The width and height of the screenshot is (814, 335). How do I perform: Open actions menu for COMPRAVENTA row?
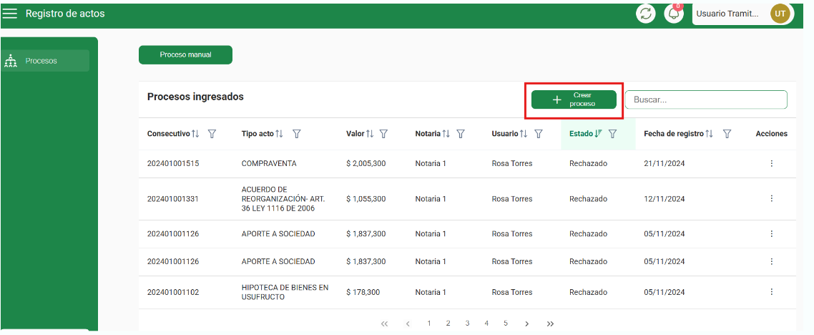click(771, 164)
